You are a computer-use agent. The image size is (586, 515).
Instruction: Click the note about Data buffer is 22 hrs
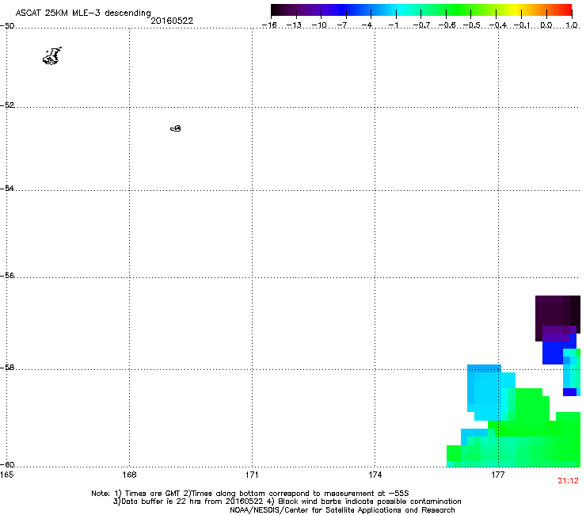(287, 502)
